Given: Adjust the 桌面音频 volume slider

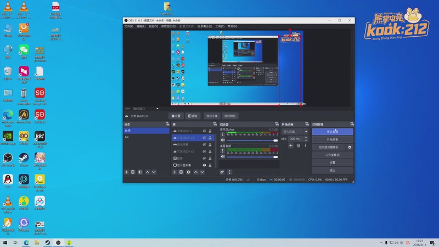Looking at the screenshot, I should click(x=252, y=157).
